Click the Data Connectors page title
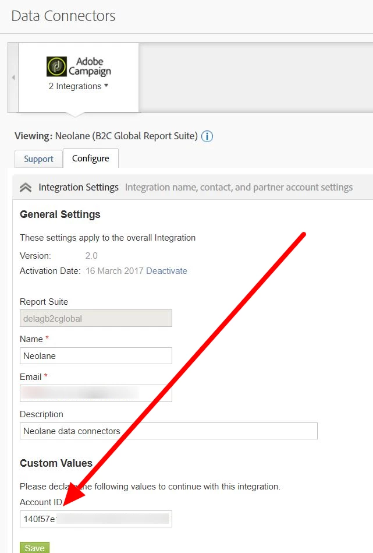 [x=63, y=16]
